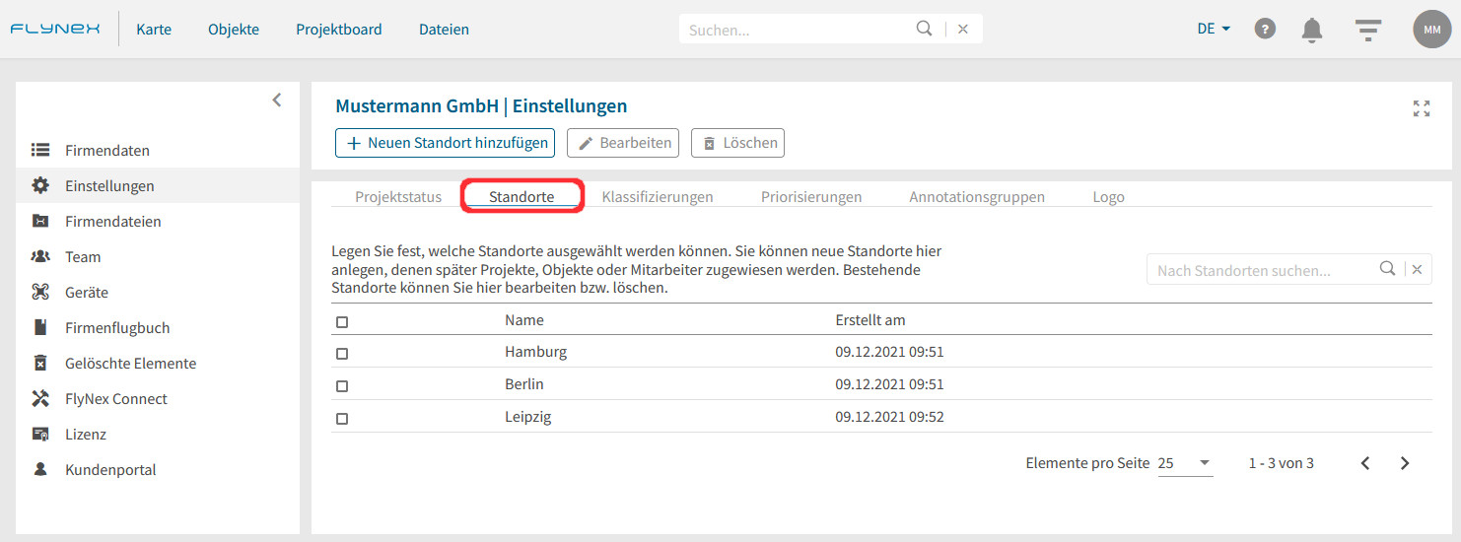The width and height of the screenshot is (1461, 542).
Task: Switch to the Standorte tab
Action: (522, 196)
